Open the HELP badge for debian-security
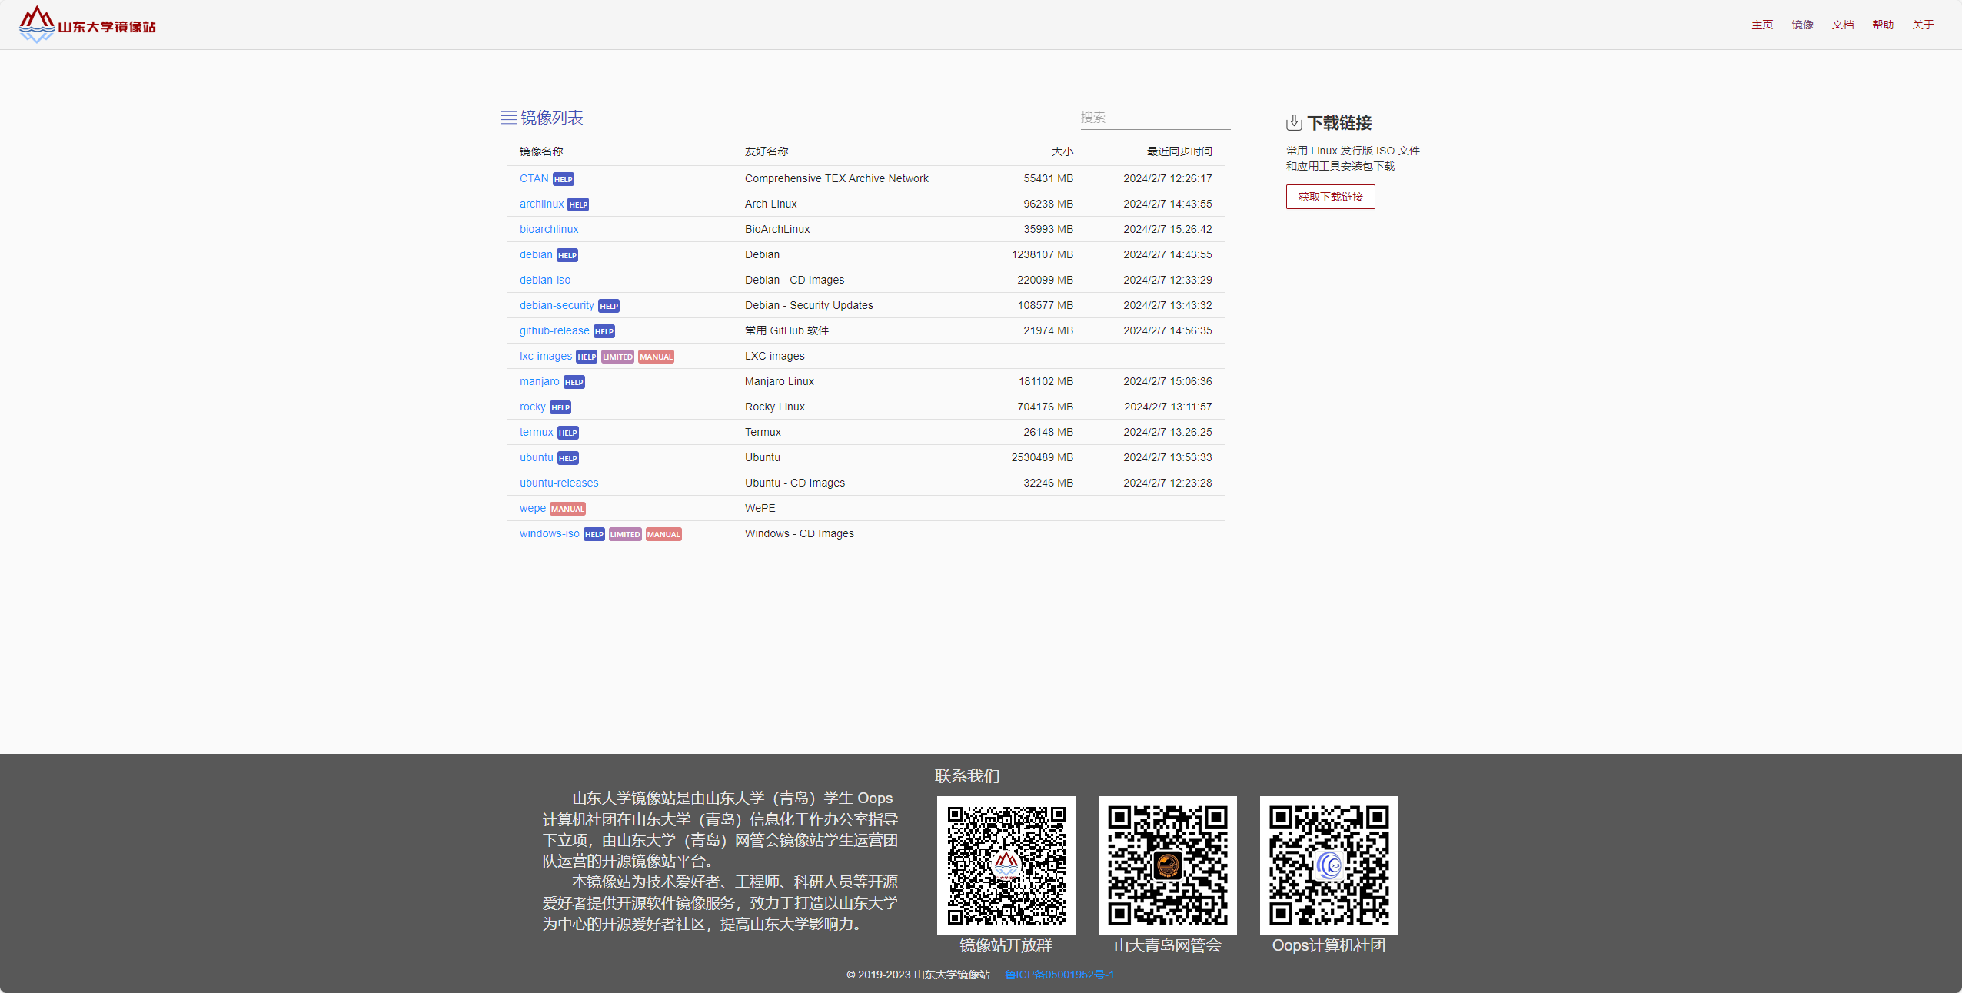Viewport: 1962px width, 993px height. [608, 306]
